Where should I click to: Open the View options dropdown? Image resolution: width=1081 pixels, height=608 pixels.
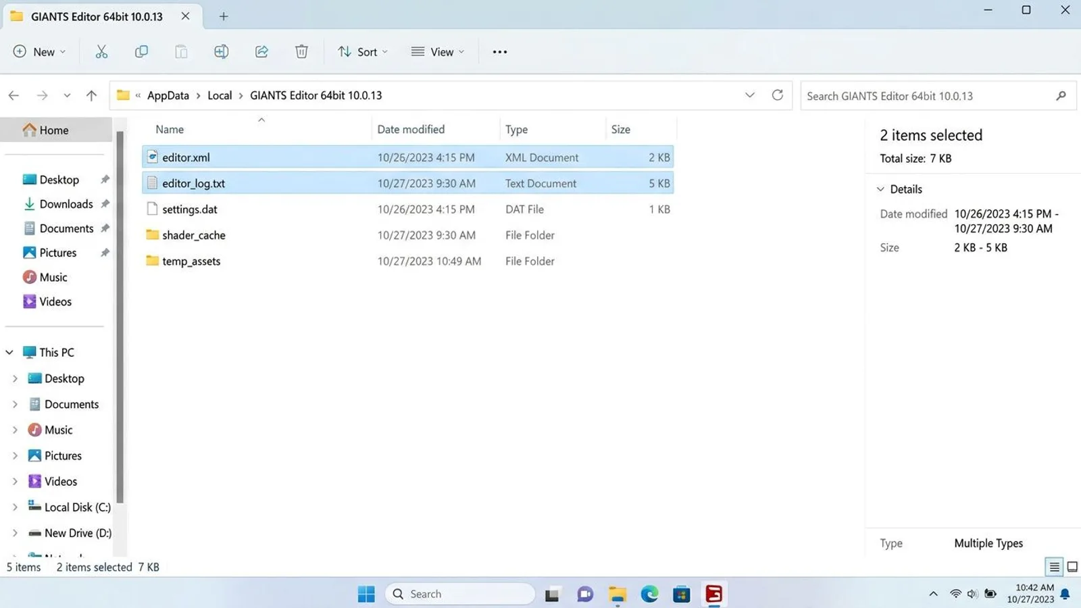pos(438,52)
